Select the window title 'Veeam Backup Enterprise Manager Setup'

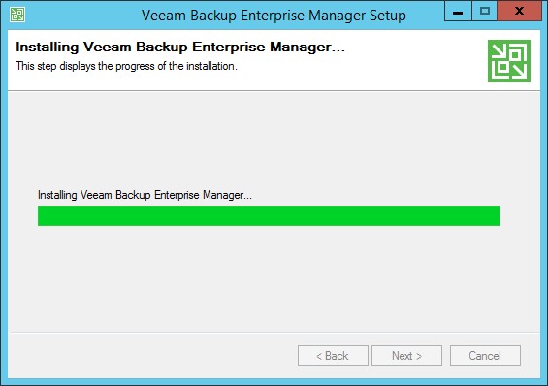coord(274,16)
